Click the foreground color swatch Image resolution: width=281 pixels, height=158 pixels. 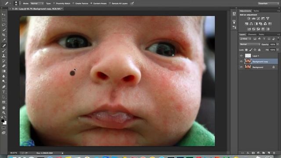(3, 121)
